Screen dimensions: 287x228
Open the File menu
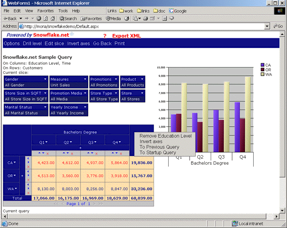point(6,11)
